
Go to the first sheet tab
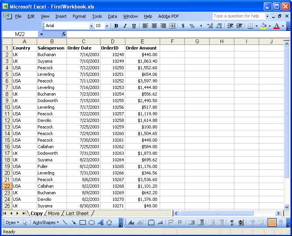tap(5, 213)
